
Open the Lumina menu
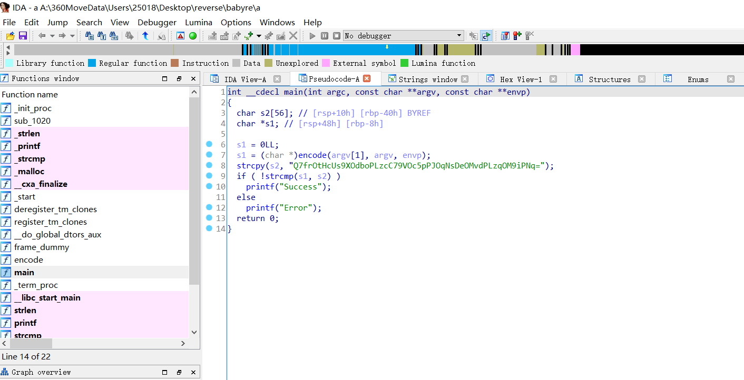(x=199, y=22)
